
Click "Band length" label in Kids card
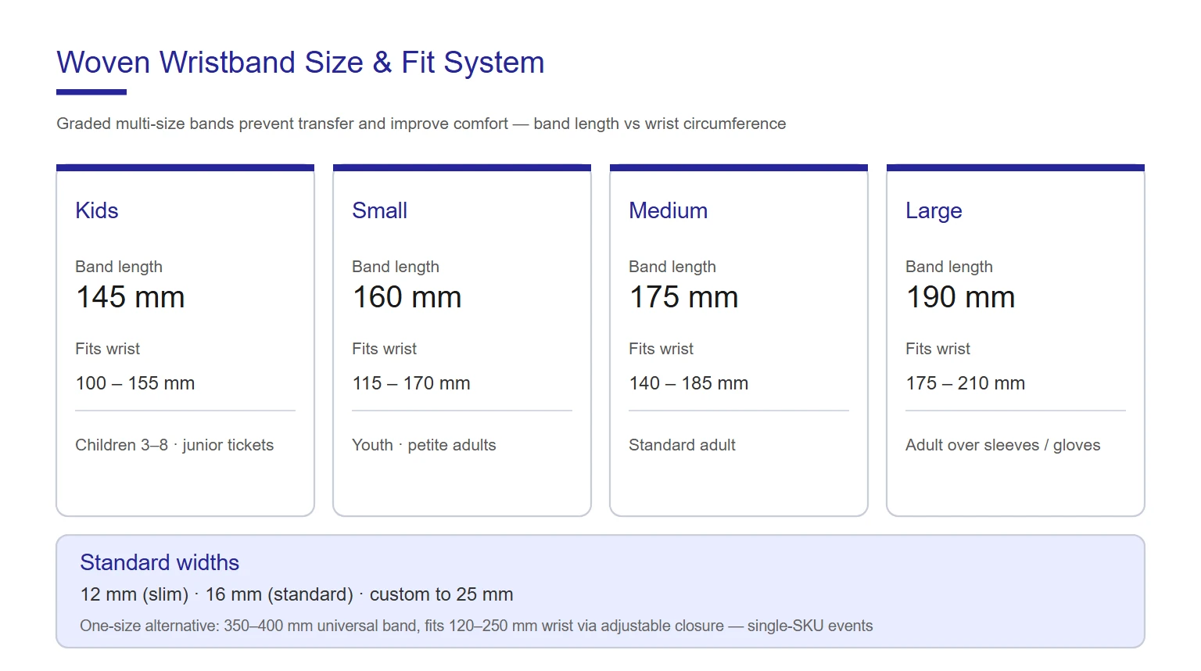click(119, 267)
